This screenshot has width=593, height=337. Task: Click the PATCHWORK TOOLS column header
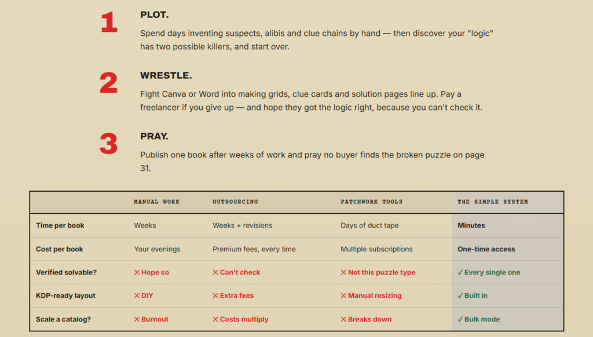[x=371, y=202]
